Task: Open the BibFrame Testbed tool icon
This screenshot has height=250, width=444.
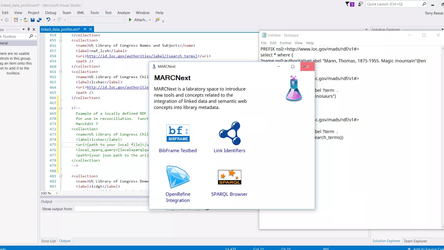Action: click(x=178, y=133)
